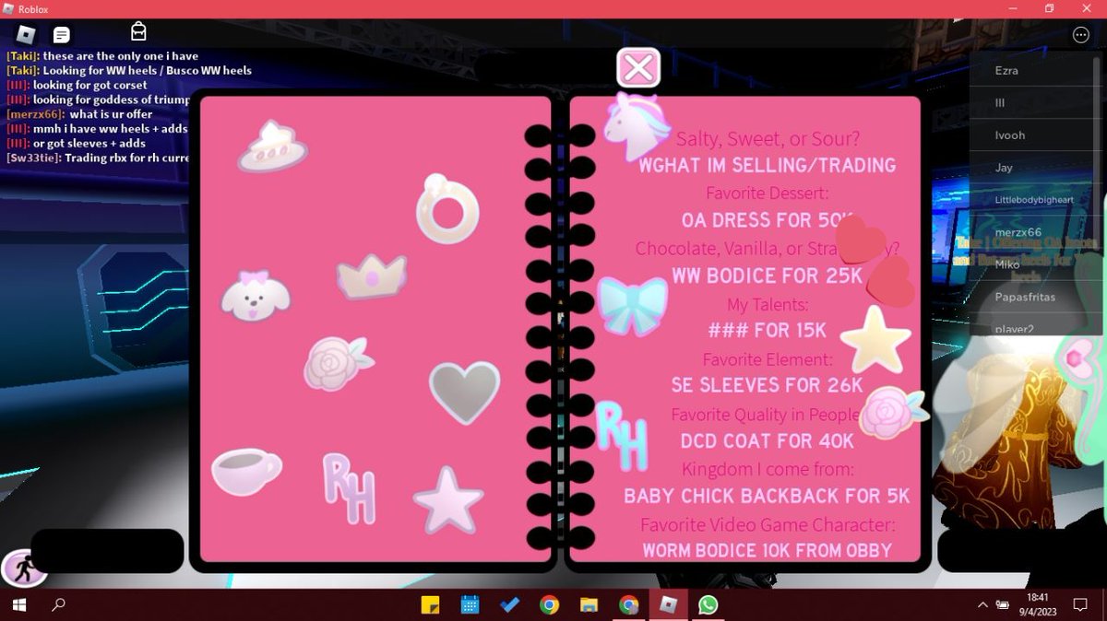Open the three-dots more options icon
The height and width of the screenshot is (621, 1107).
pyautogui.click(x=1080, y=35)
